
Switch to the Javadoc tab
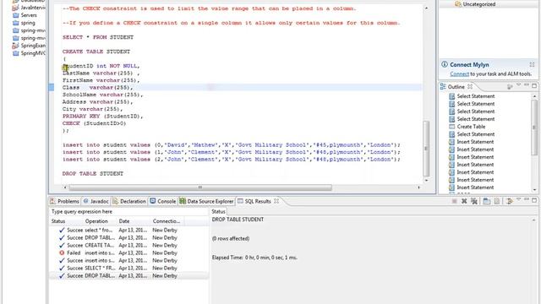(x=96, y=201)
